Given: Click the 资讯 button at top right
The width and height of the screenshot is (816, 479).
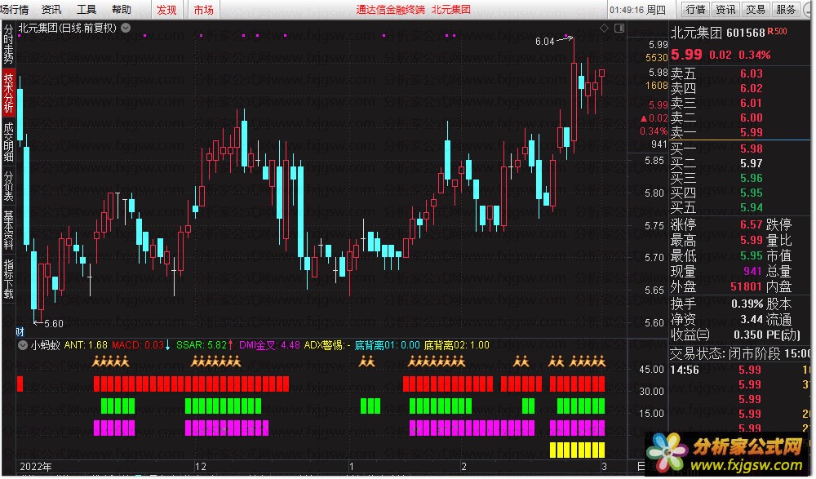Looking at the screenshot, I should (725, 9).
